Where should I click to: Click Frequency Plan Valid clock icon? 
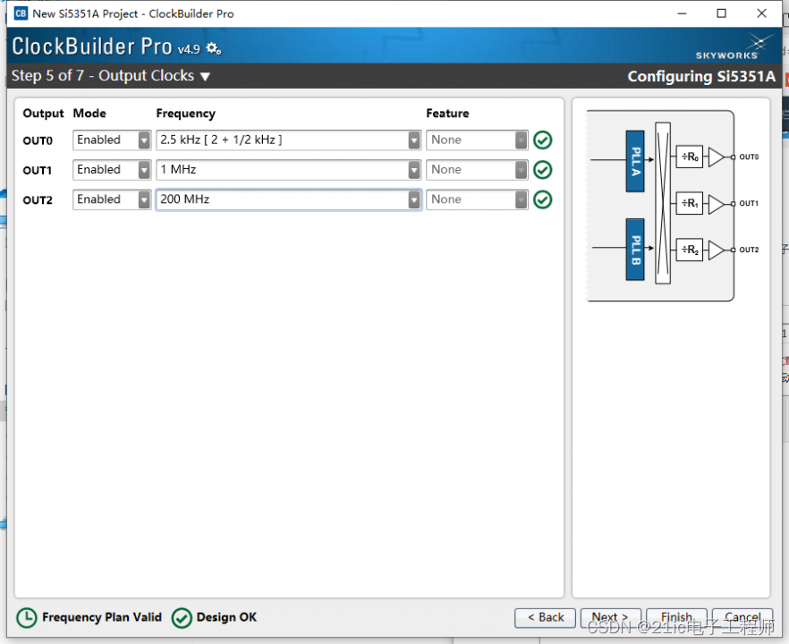click(x=27, y=618)
